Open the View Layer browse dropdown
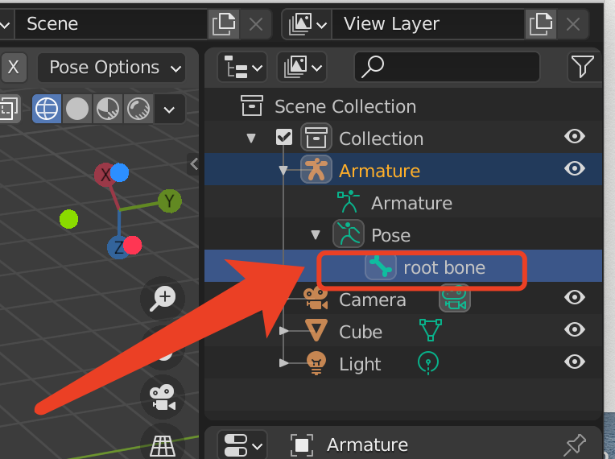Screen dimensions: 615x459 307,24
